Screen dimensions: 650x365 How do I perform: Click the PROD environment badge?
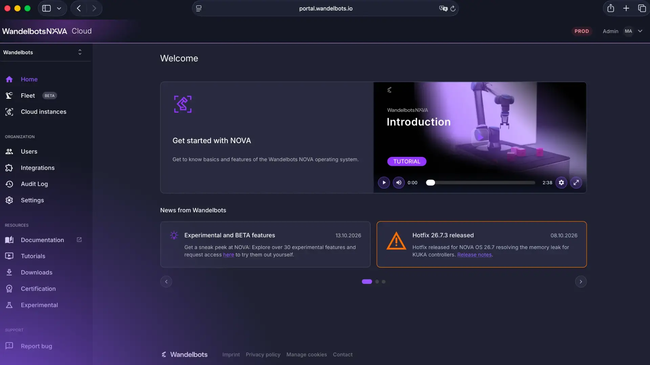(582, 31)
